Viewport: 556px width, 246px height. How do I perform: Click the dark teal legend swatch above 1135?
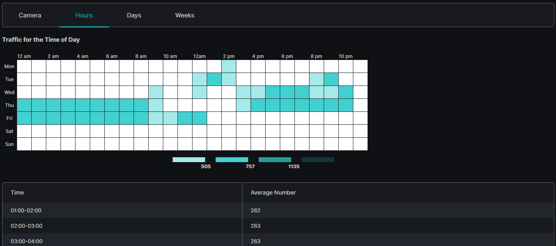tap(275, 160)
